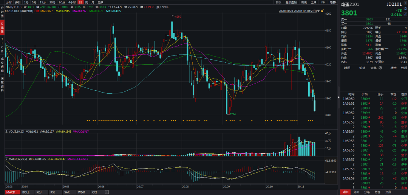Click the 涨停 value 4111

[x=369, y=45]
